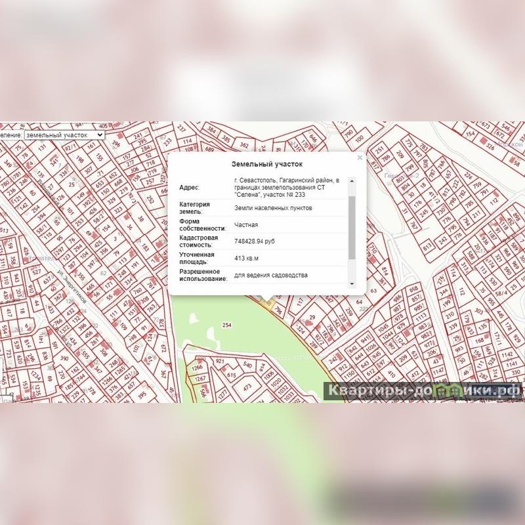Close the Земельный участок info popup
Screen dimensions: 525x525
360,157
